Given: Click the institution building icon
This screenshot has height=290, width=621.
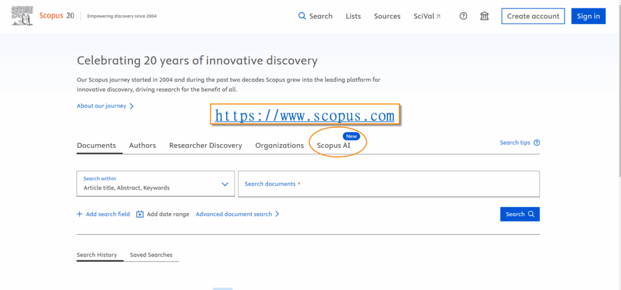Looking at the screenshot, I should pos(484,16).
